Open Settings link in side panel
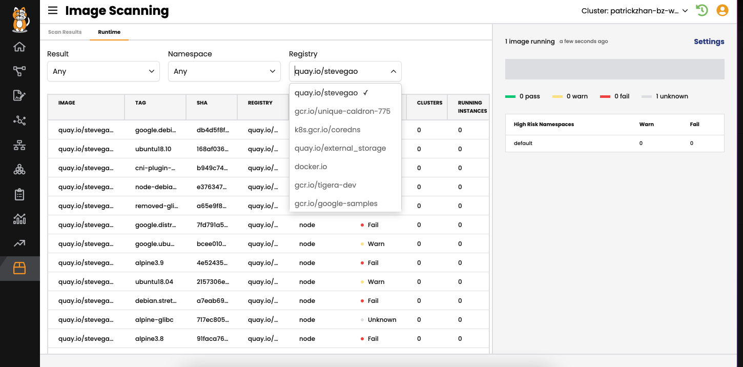Viewport: 743px width, 367px height. click(x=709, y=42)
